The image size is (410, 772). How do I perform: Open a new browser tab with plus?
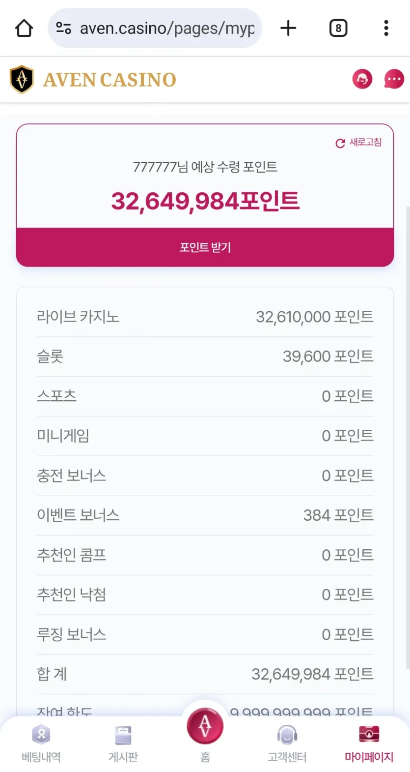(x=288, y=28)
